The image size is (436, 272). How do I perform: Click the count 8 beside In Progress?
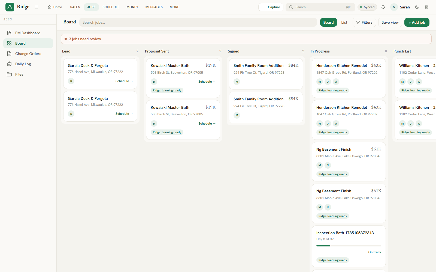[x=386, y=51]
